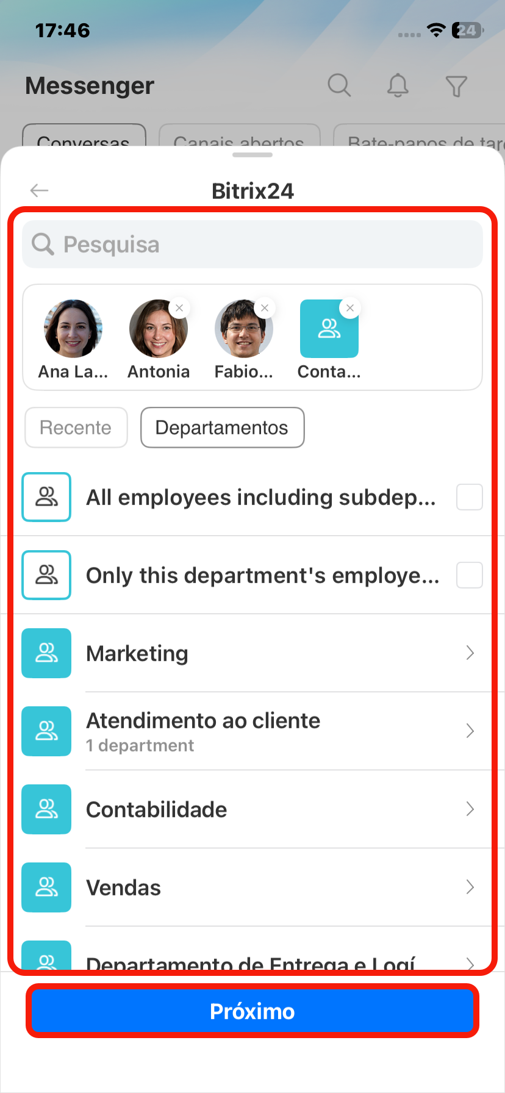Remove Antonia from selected recipients
505x1093 pixels.
179,308
